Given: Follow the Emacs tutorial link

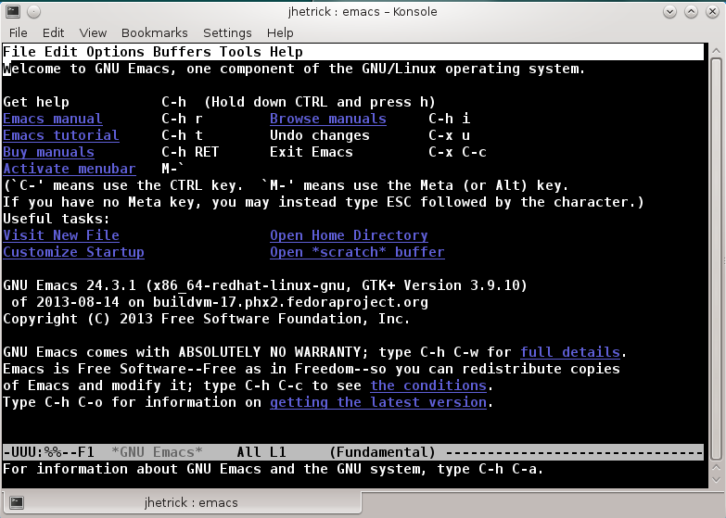Looking at the screenshot, I should click(61, 135).
